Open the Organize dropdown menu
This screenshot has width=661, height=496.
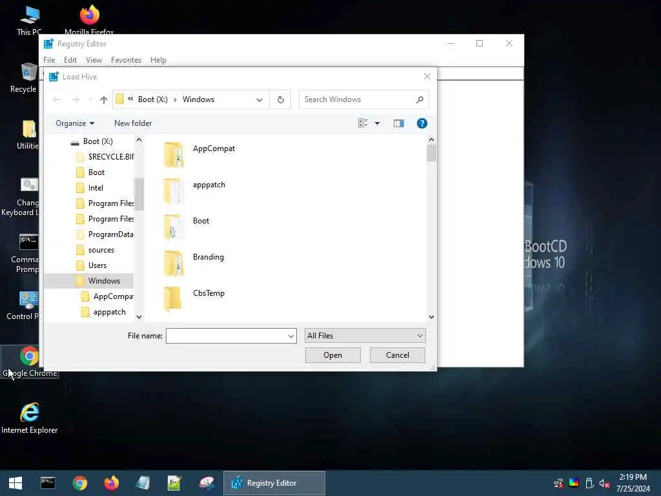tap(75, 123)
